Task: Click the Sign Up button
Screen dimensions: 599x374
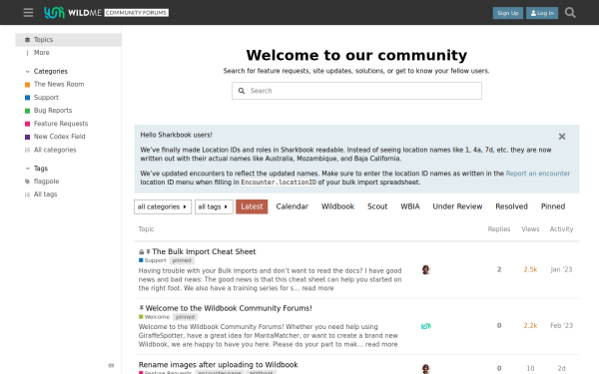Action: pos(508,13)
